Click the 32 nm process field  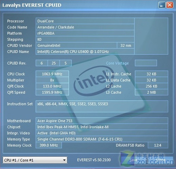126,45
